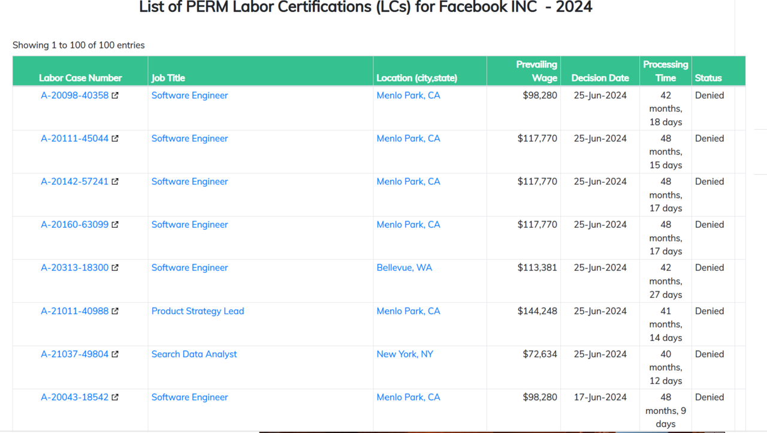Open external link icon beside A-20160-63099
The height and width of the screenshot is (433, 767).
click(x=116, y=224)
